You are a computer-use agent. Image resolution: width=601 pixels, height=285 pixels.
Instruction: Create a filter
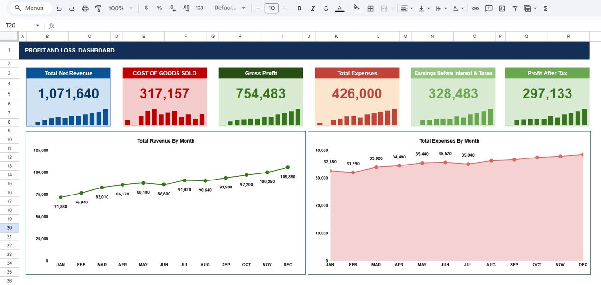tap(515, 8)
